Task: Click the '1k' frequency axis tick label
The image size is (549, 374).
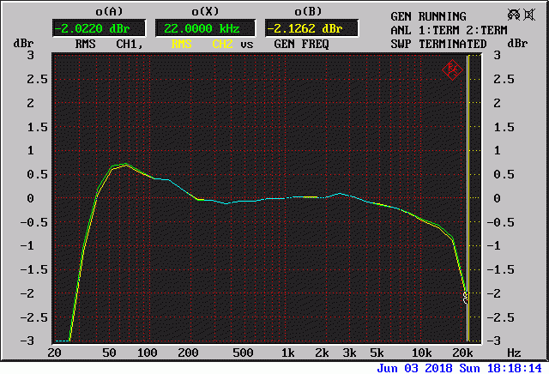Action: coord(288,353)
